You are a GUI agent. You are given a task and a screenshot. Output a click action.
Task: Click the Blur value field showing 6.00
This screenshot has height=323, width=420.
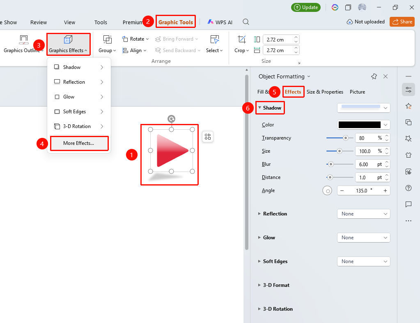point(373,164)
